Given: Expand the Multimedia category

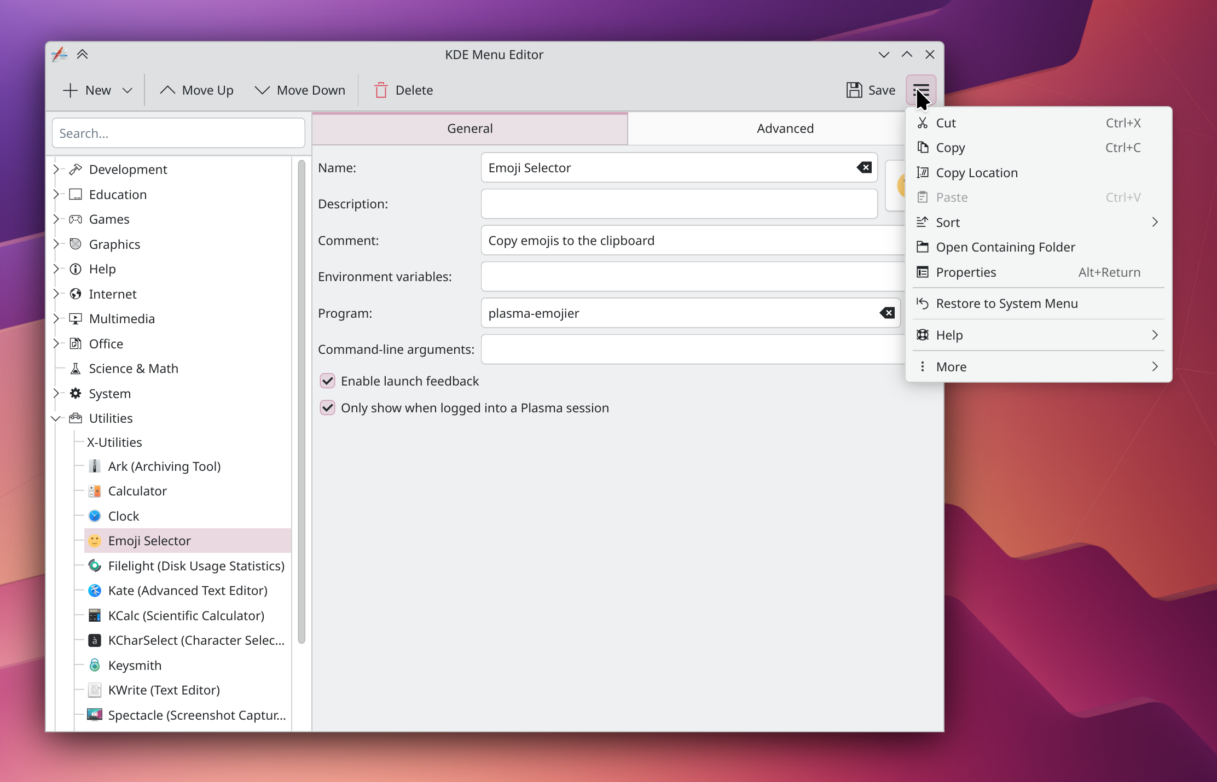Looking at the screenshot, I should point(56,319).
